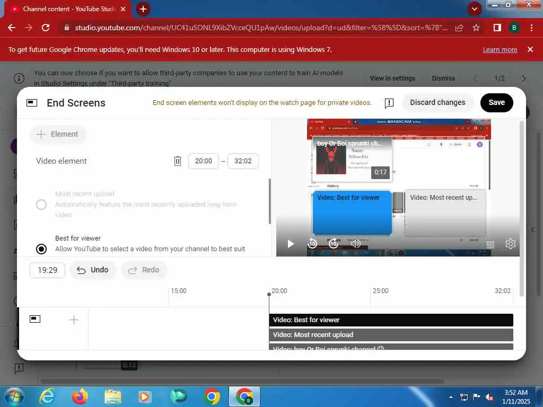
Task: Open Chrome profile B avatar
Action: pos(514,28)
